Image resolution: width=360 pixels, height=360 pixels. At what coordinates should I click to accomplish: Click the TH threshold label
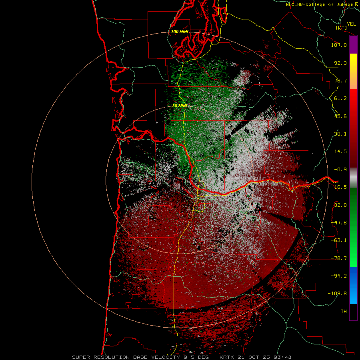click(x=344, y=312)
